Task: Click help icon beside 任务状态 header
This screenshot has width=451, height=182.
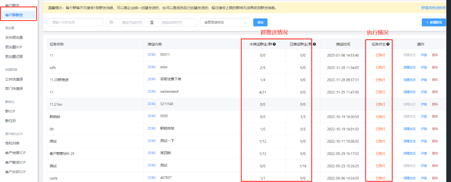Action: pyautogui.click(x=388, y=44)
